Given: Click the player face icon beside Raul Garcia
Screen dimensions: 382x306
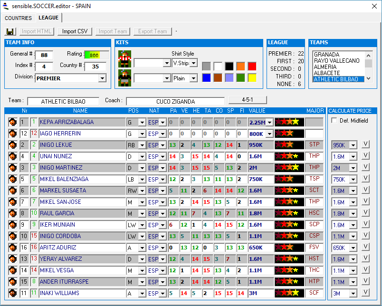Looking at the screenshot, I should (x=12, y=213).
